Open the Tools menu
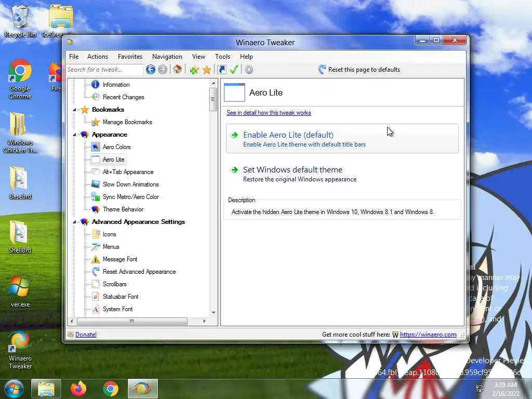The height and width of the screenshot is (399, 532). point(222,57)
